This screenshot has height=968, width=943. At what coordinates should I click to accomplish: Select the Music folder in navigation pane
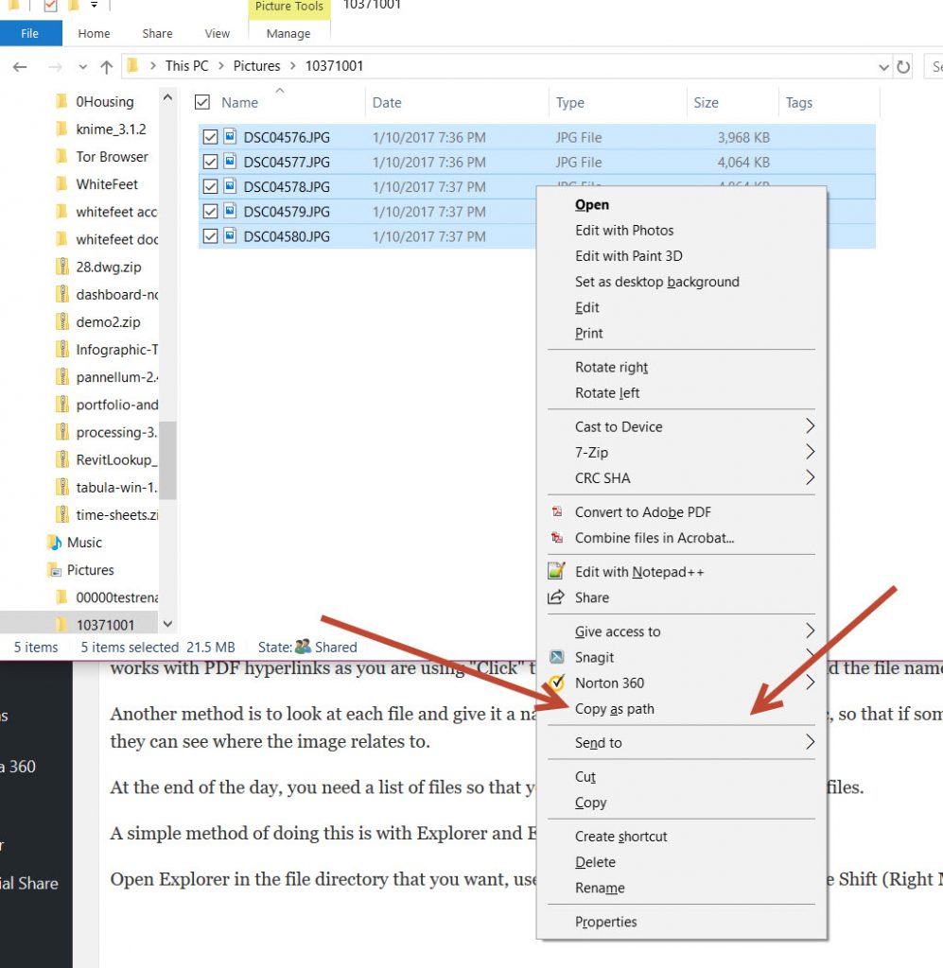84,543
